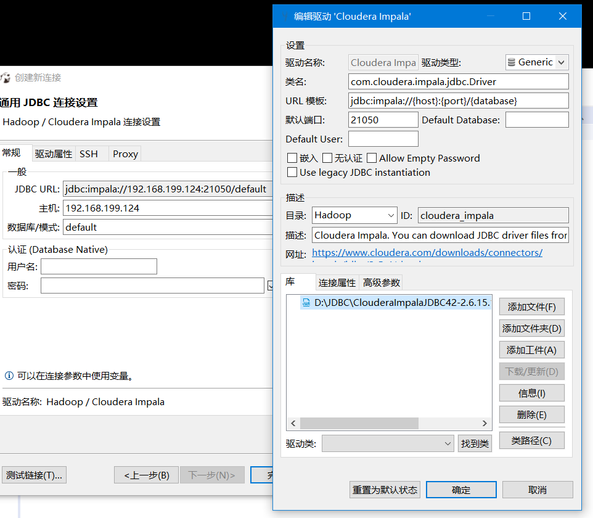This screenshot has width=593, height=518.
Task: Enable Use legacy JDBC instantiation
Action: (292, 173)
